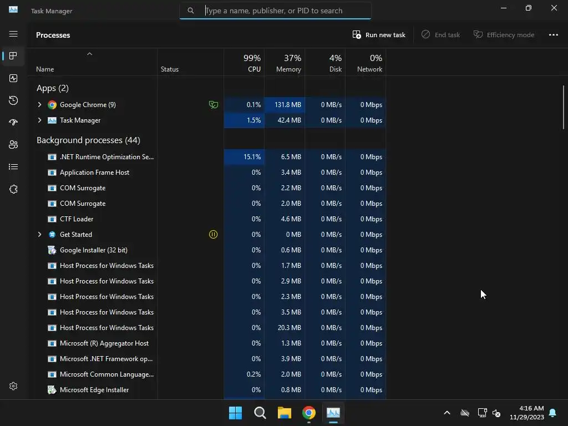Sort by the Network column header
This screenshot has width=568, height=426.
366,63
